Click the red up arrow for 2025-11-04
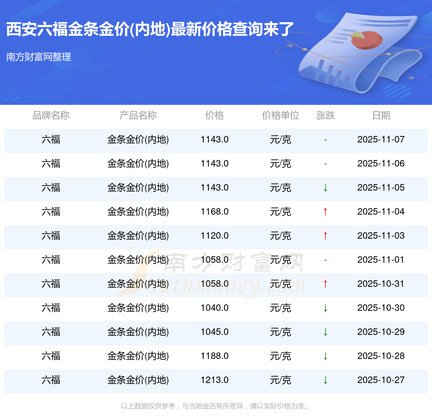The image size is (432, 420). coord(325,212)
